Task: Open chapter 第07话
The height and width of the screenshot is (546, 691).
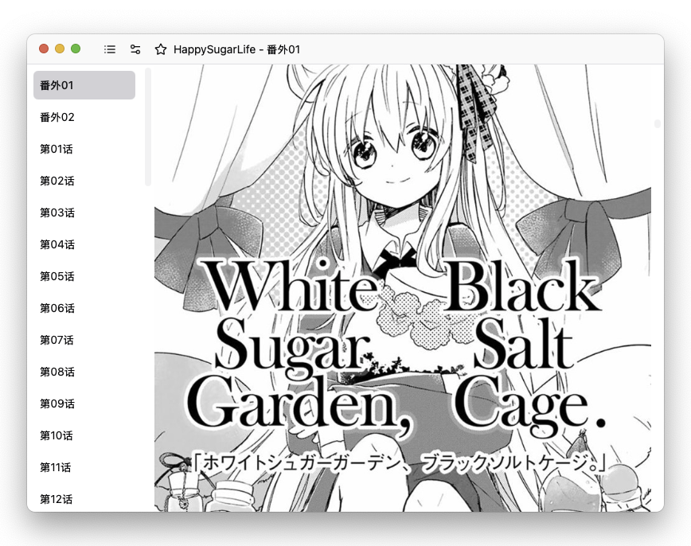Action: click(x=84, y=340)
